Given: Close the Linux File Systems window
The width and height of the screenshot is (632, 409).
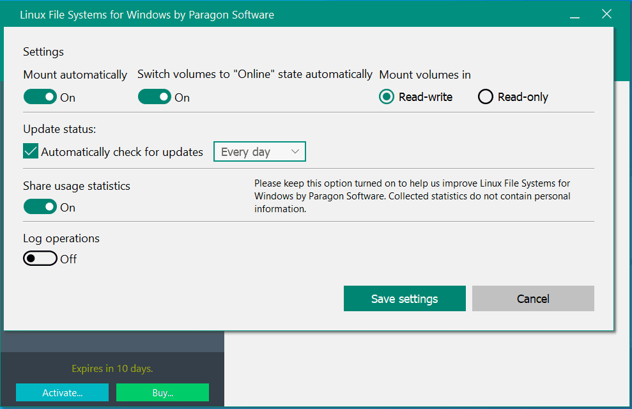Looking at the screenshot, I should (606, 14).
